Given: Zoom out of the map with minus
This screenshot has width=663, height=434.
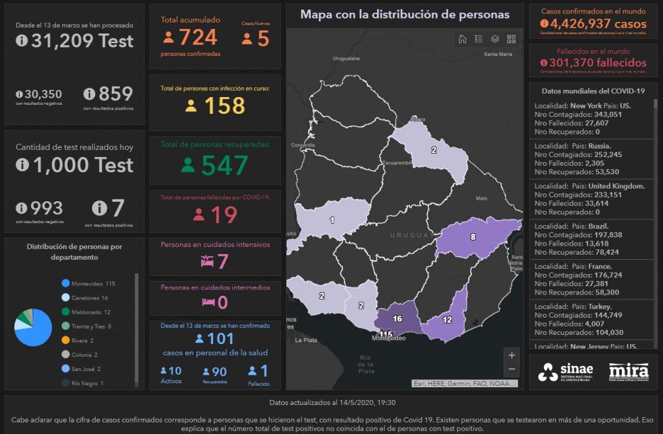Looking at the screenshot, I should pos(512,369).
